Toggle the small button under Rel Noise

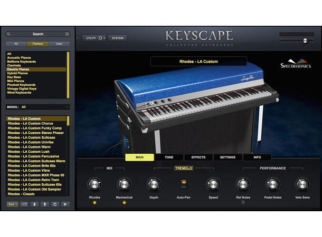243,202
